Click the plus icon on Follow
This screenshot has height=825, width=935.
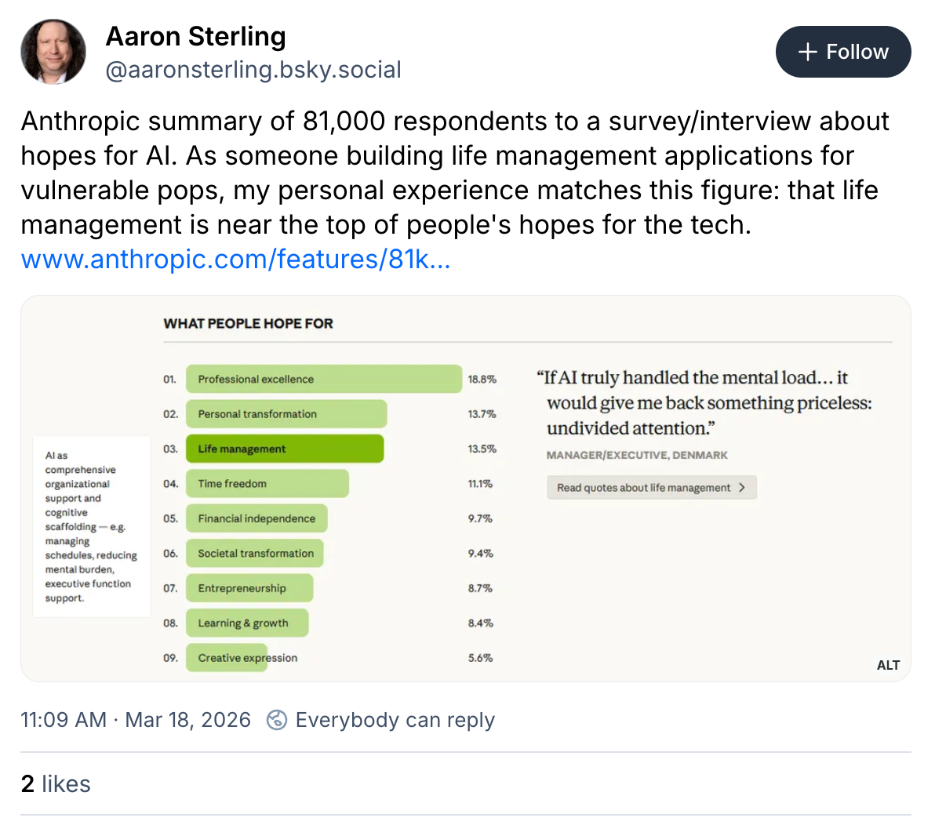(807, 52)
